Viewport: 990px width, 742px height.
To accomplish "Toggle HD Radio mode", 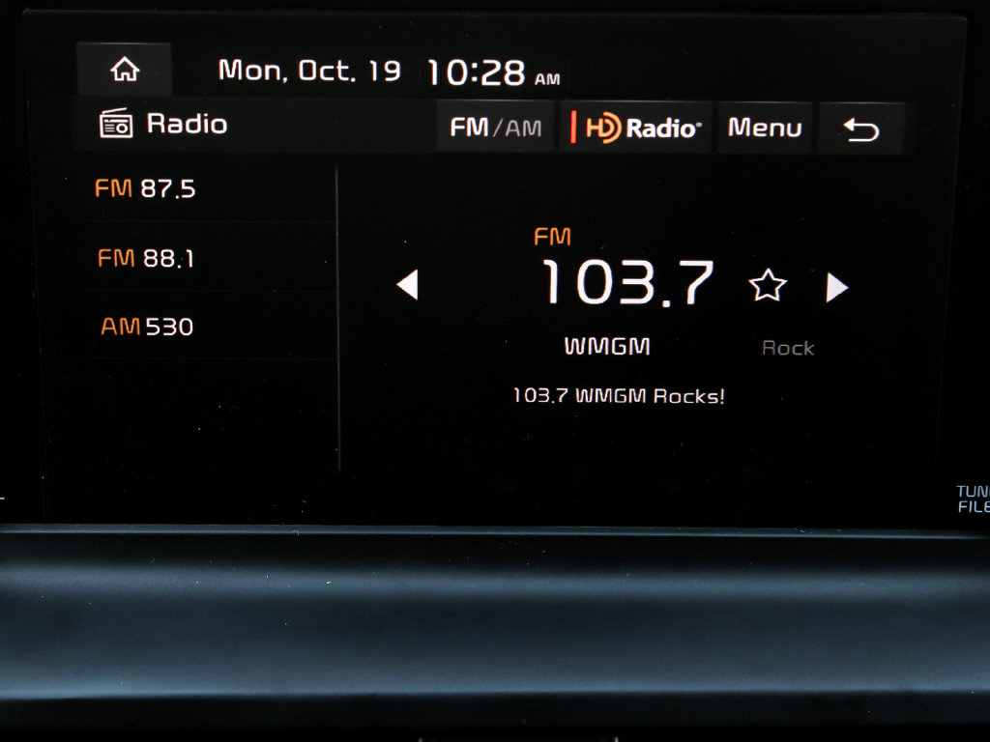I will click(636, 128).
